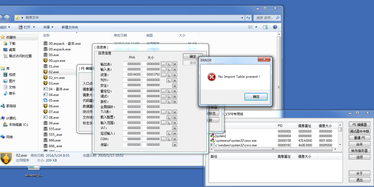Open the 输出表 browse (...) button

pyautogui.click(x=163, y=64)
